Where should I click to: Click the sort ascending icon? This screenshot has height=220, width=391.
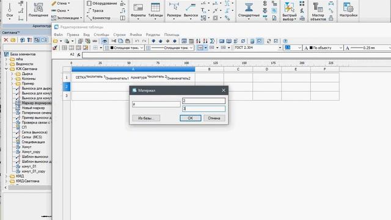(x=198, y=41)
